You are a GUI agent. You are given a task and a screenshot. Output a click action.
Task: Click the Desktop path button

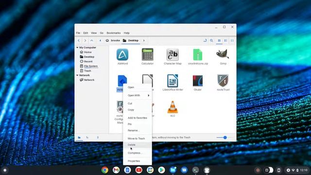[131, 40]
